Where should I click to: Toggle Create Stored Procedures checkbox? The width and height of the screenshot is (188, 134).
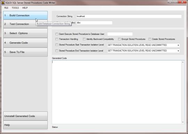pos(150,39)
